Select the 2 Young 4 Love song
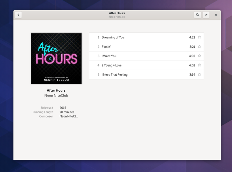Image resolution: width=232 pixels, height=172 pixels. (x=111, y=65)
